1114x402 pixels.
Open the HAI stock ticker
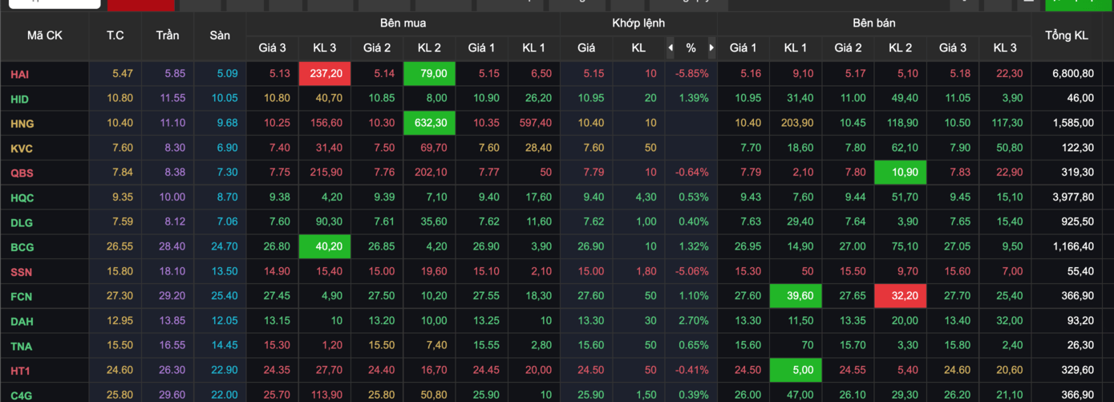click(20, 74)
